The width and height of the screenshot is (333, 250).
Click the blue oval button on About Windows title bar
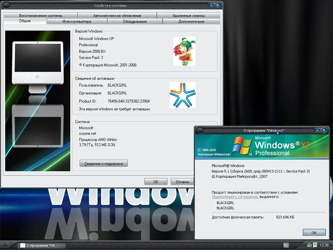(x=317, y=130)
